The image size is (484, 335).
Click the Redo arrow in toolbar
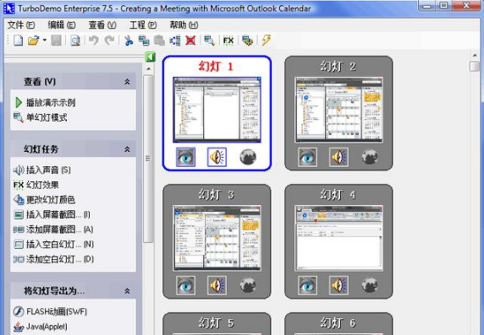tap(109, 41)
